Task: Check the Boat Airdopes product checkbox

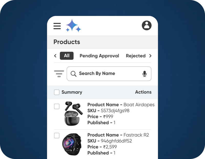Action: (57, 106)
